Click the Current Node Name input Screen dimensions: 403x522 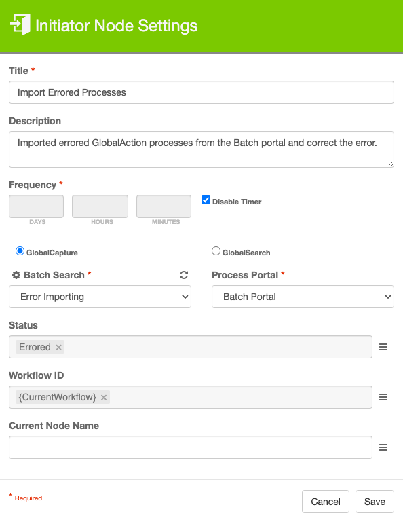[x=191, y=447]
